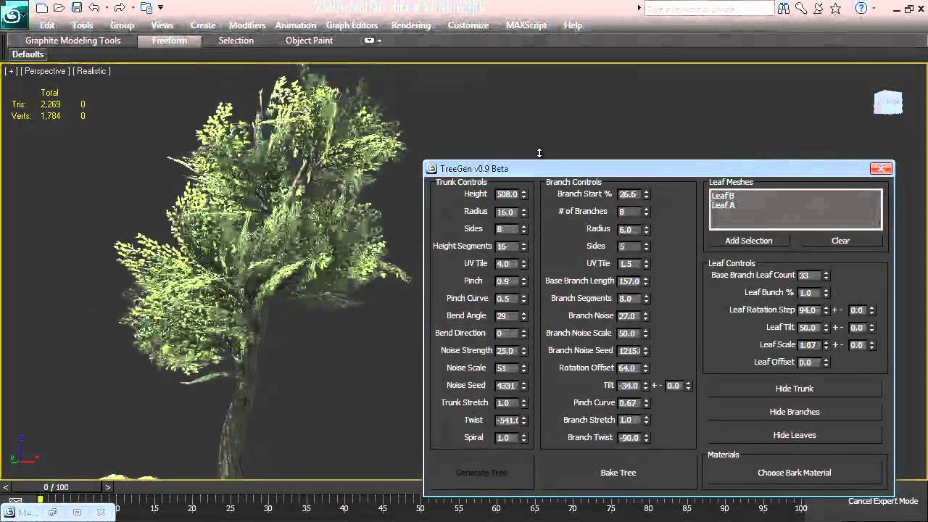The image size is (928, 522).
Task: Click the Save File floppy icon
Action: point(76,8)
